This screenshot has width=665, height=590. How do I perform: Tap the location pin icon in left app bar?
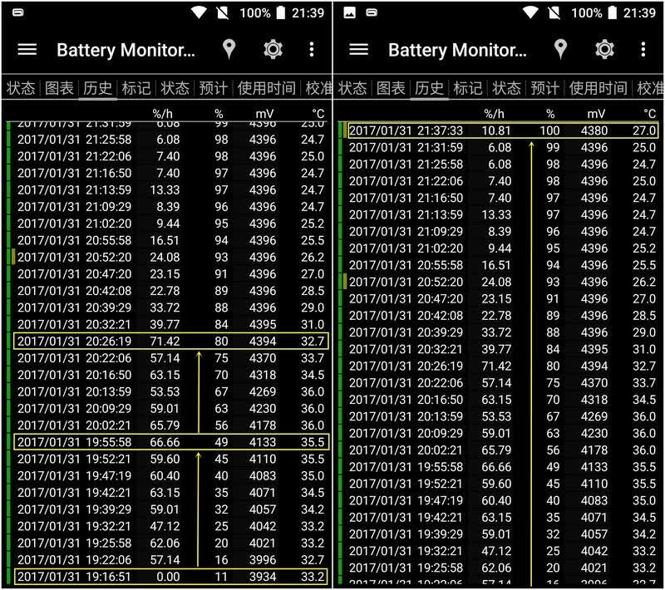coord(229,49)
